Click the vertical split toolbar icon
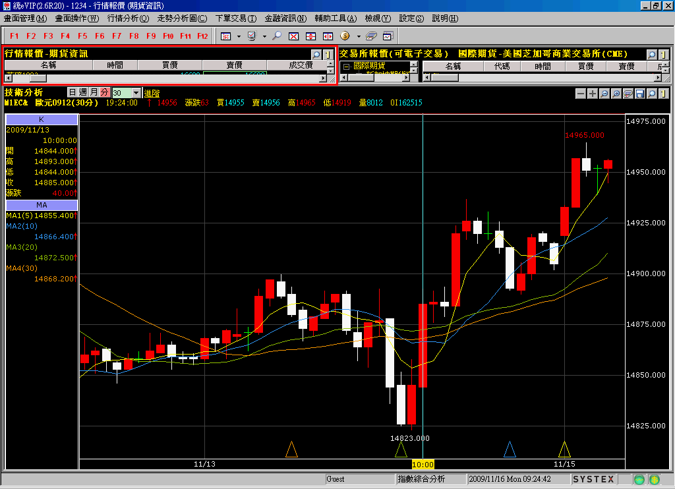Viewport: 675px width, 489px height. pyautogui.click(x=311, y=36)
